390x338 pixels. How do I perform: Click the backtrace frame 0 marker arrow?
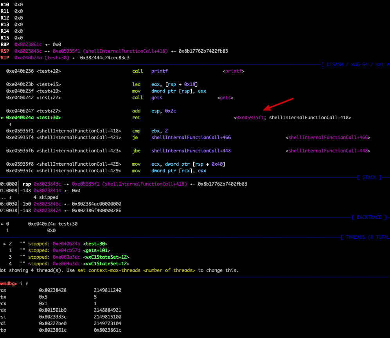tap(2, 224)
